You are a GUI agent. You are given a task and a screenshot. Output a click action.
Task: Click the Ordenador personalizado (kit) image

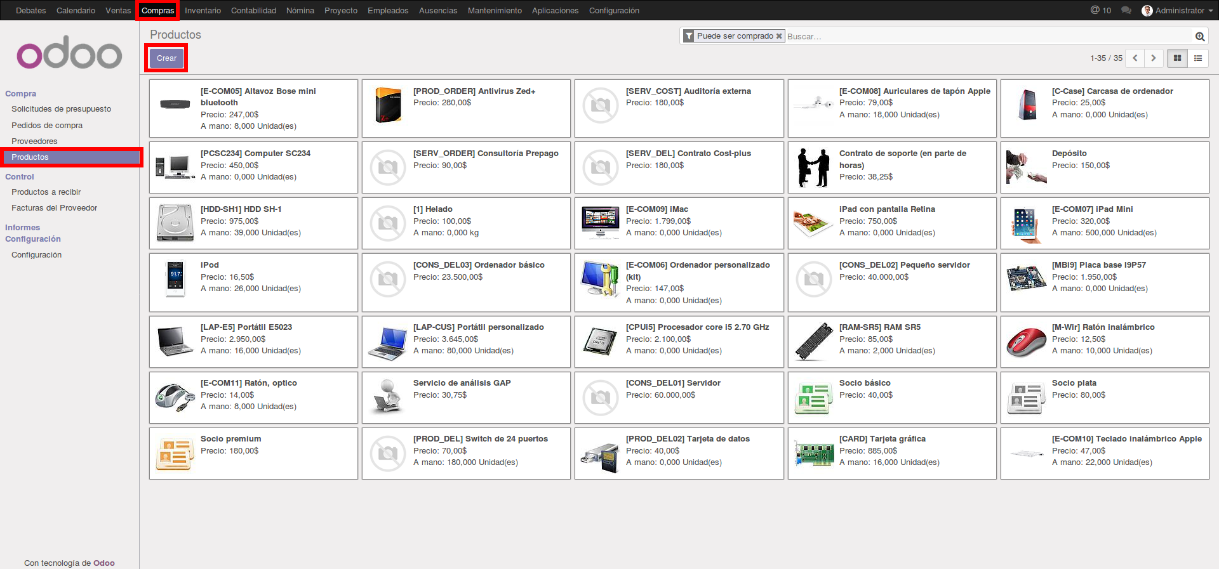coord(601,278)
